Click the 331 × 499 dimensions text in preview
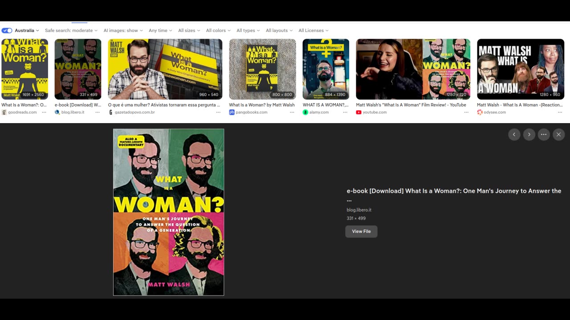The image size is (570, 320). 356,218
